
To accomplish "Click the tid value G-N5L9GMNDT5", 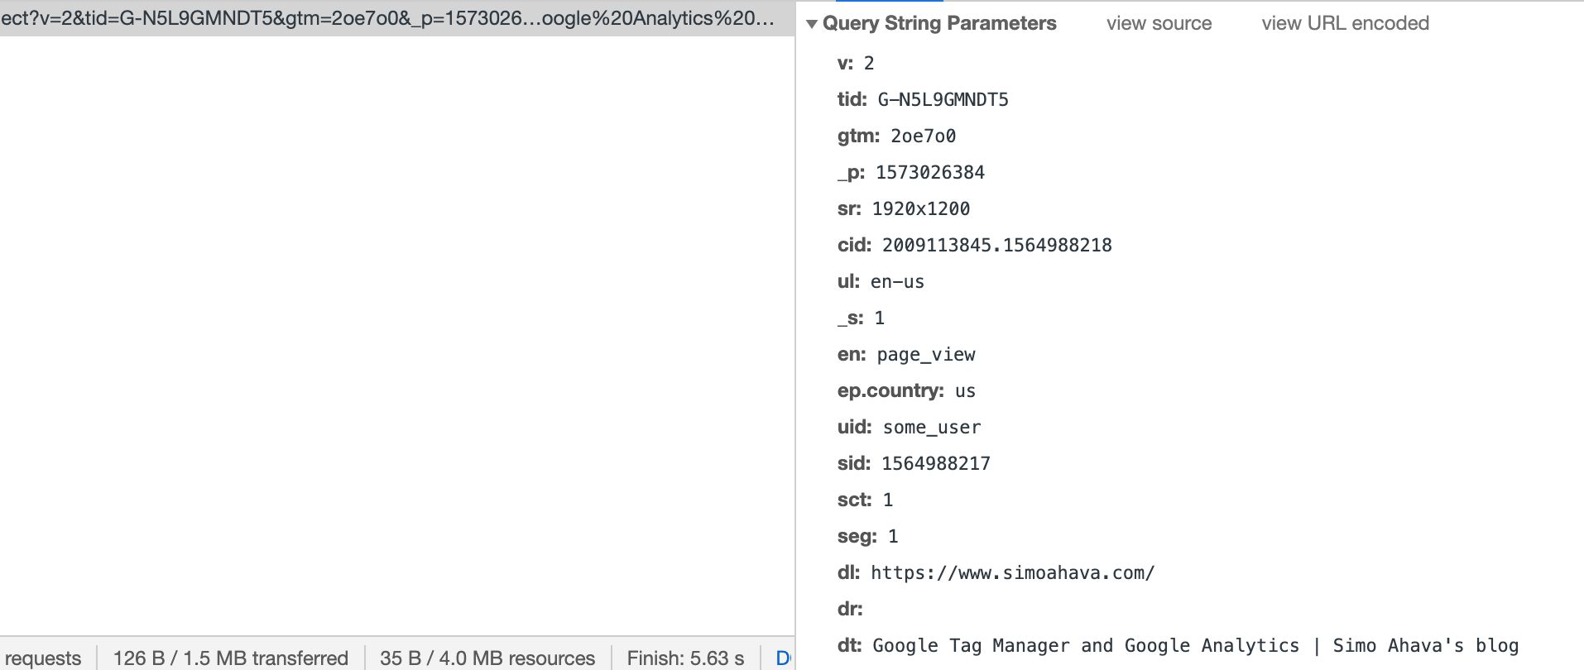I will pyautogui.click(x=943, y=100).
